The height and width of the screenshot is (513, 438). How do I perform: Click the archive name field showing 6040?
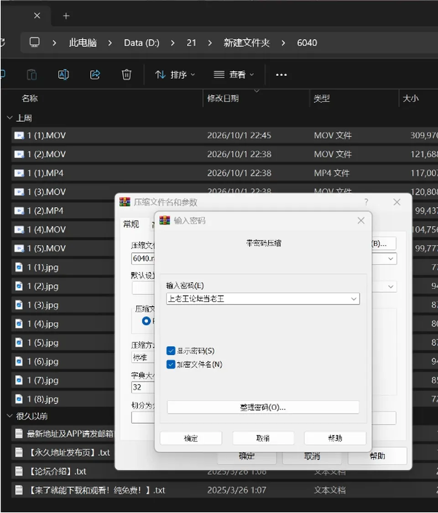[143, 258]
